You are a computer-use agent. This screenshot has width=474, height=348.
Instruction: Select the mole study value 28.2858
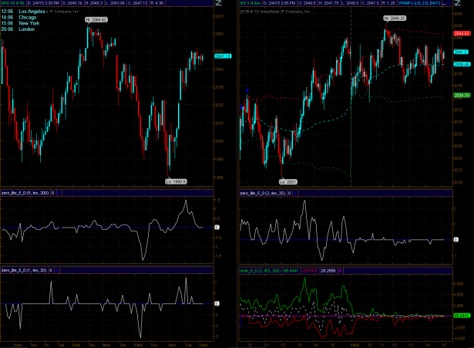pyautogui.click(x=328, y=271)
